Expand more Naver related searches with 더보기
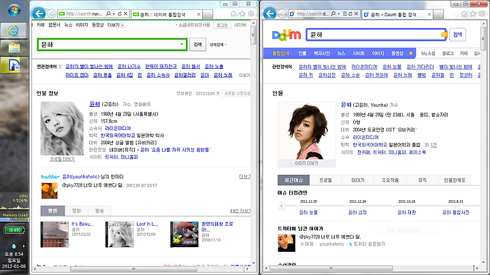Screen dimensions: 490x275 (244, 75)
